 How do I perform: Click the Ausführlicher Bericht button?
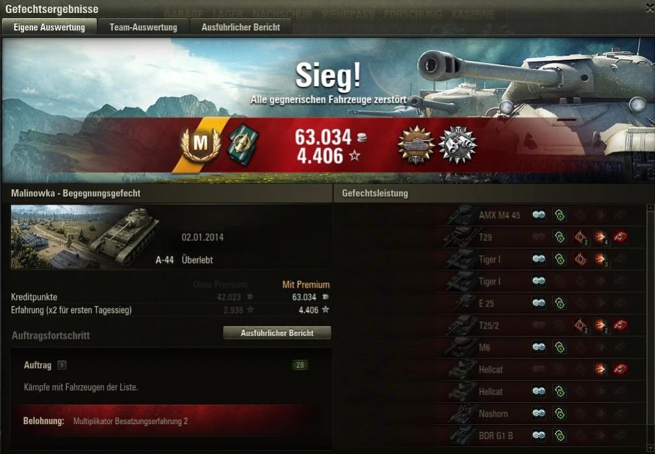point(277,333)
